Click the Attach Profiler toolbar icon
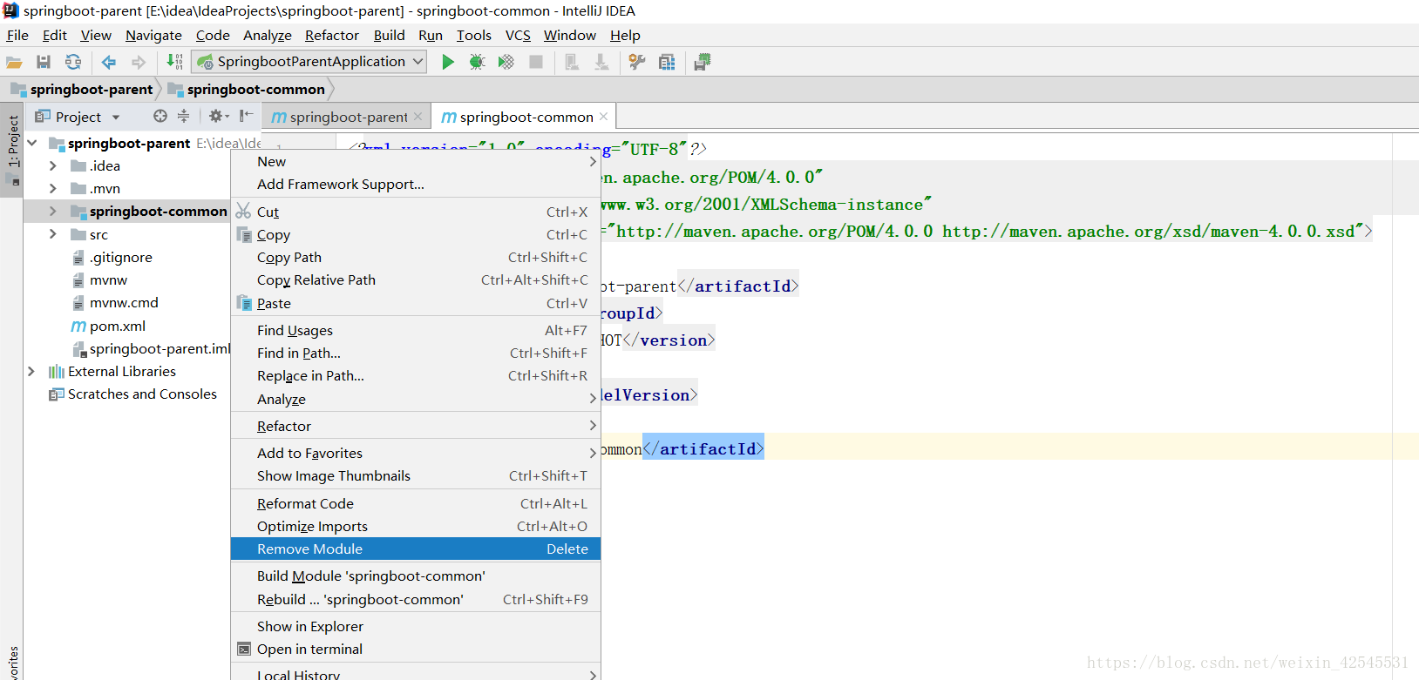Viewport: 1419px width, 680px height. 572,62
